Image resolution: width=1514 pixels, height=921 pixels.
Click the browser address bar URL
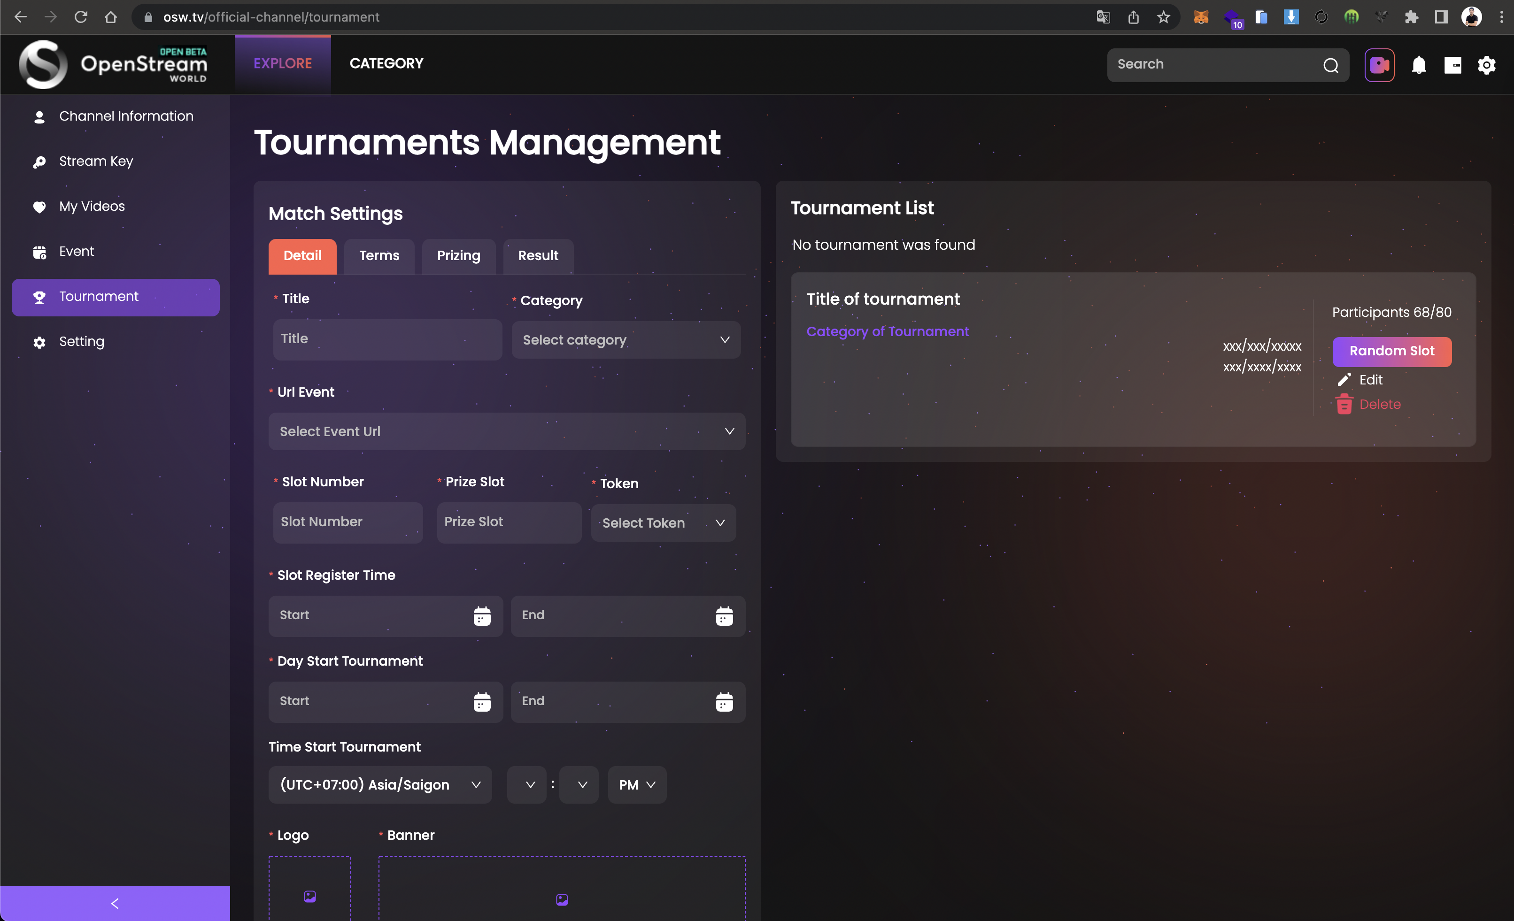(271, 17)
